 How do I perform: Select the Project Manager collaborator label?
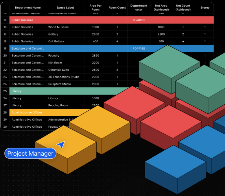pos(30,153)
